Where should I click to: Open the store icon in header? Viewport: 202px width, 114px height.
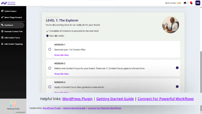click(185, 3)
